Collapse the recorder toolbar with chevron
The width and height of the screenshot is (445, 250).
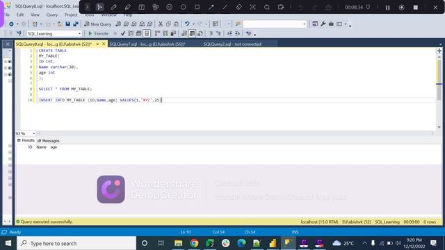pyautogui.click(x=87, y=7)
